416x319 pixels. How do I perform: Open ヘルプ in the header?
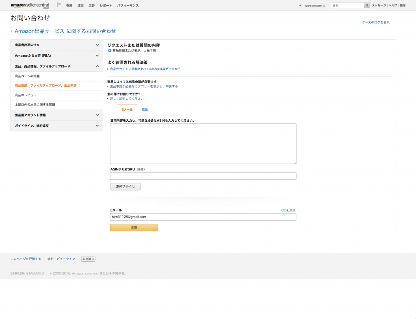point(393,5)
